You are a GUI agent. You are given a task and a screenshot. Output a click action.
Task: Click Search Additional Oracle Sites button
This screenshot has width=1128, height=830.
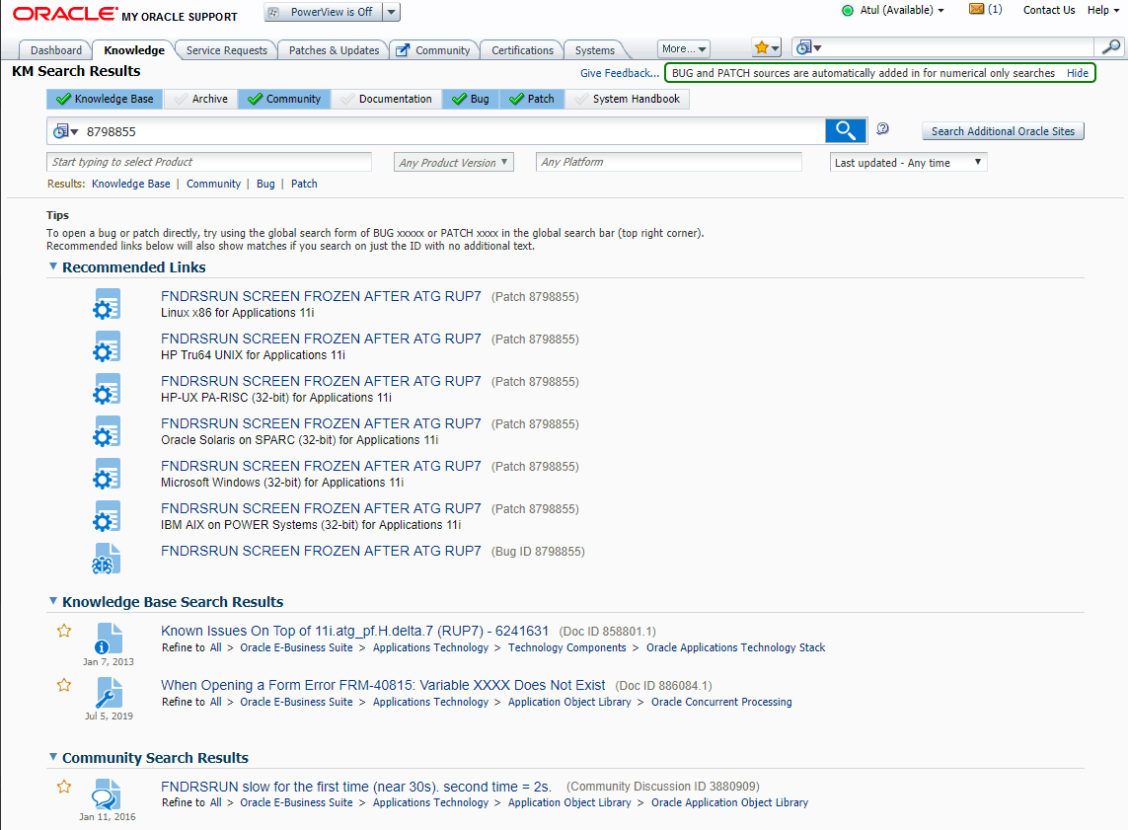coord(1003,131)
